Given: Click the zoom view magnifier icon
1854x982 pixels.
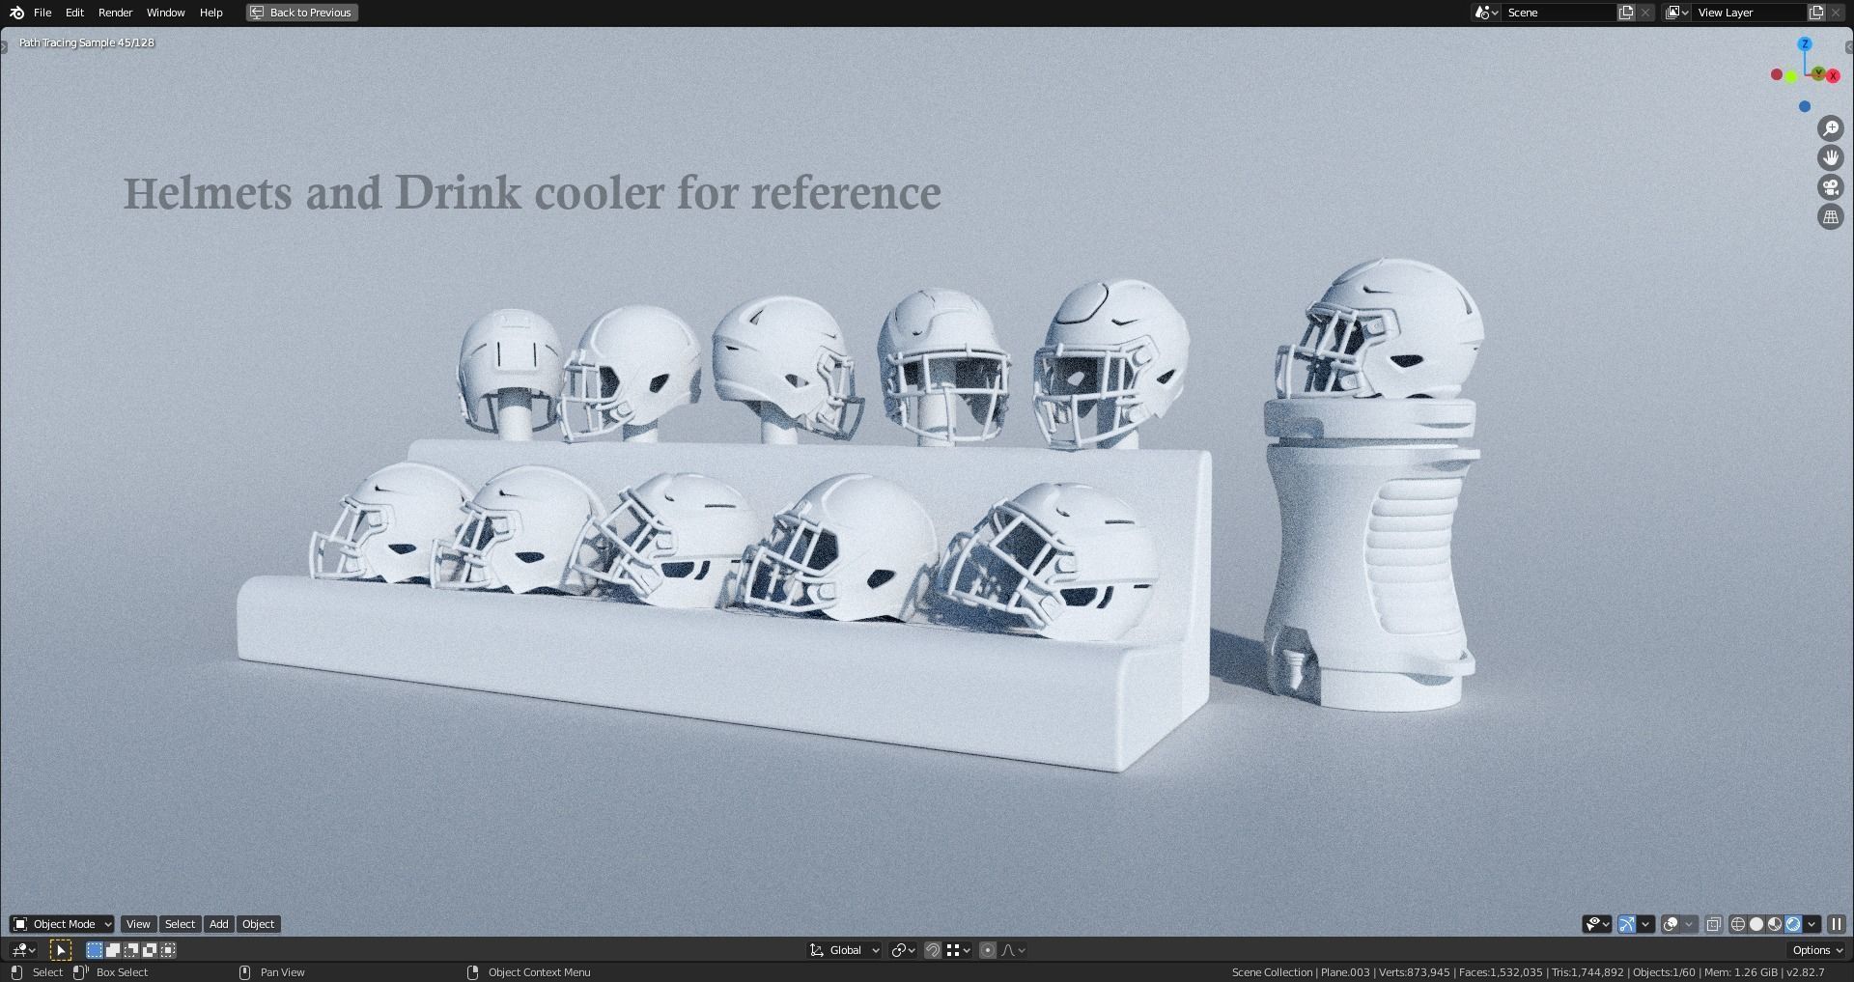Looking at the screenshot, I should coord(1831,128).
